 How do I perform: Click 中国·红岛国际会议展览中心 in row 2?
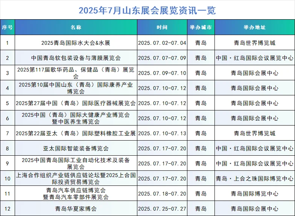254,58
